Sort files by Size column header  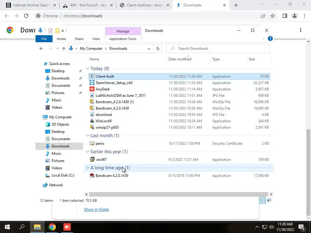point(252,59)
